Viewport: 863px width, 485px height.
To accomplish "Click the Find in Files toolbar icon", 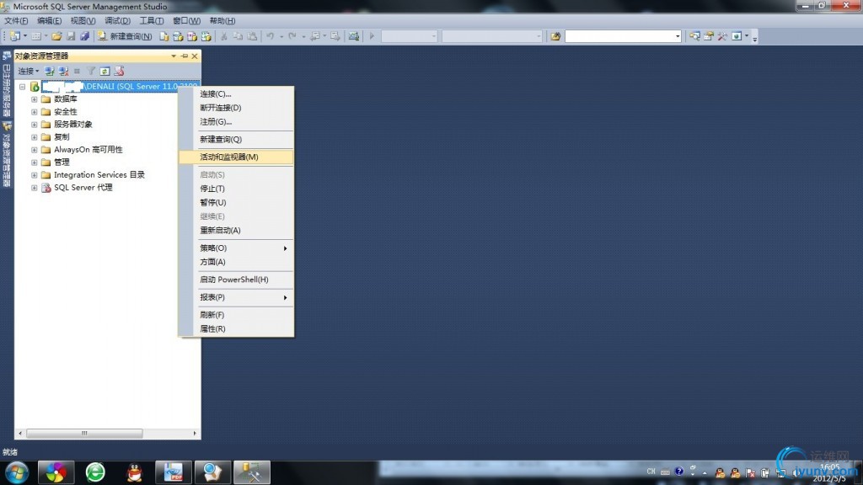I will (555, 36).
